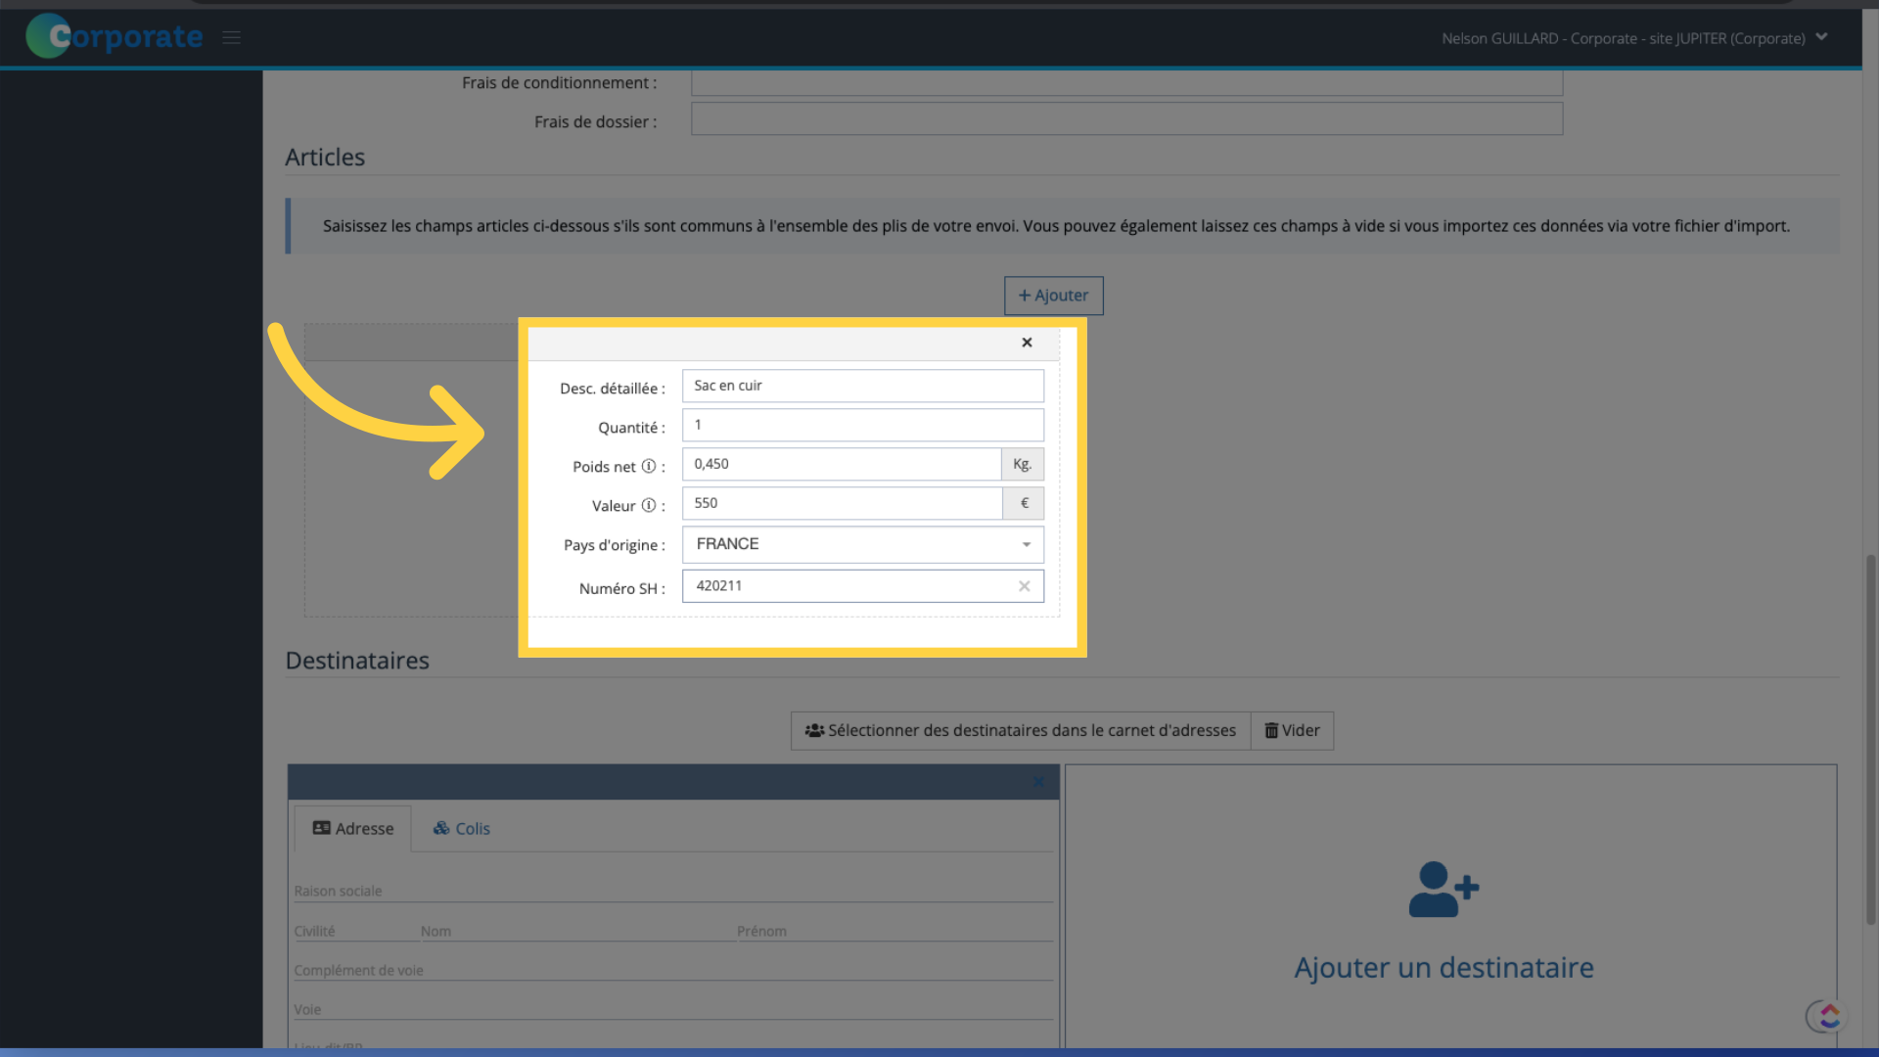Click the Quantité input field

(862, 424)
